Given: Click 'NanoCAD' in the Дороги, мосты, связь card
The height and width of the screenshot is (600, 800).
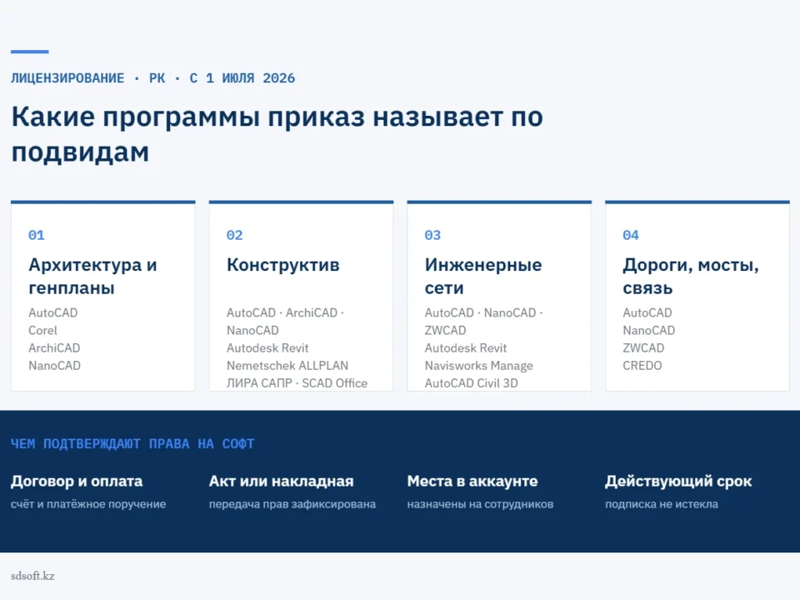Looking at the screenshot, I should (x=648, y=330).
